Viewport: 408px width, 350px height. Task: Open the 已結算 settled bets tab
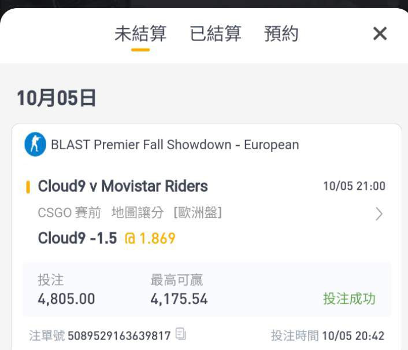216,34
